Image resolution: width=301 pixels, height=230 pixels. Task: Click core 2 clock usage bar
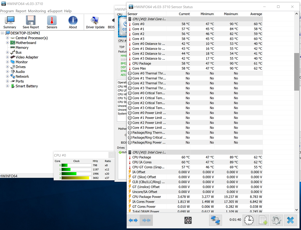point(77,174)
